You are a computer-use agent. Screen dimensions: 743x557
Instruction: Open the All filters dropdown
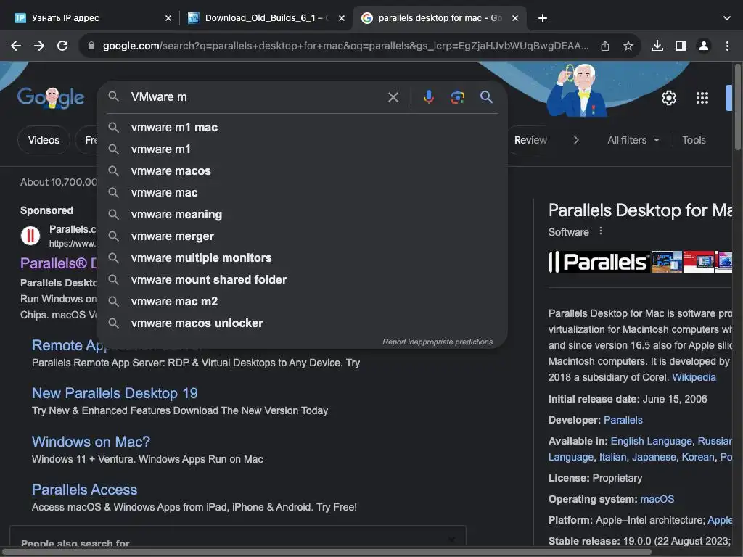(633, 140)
